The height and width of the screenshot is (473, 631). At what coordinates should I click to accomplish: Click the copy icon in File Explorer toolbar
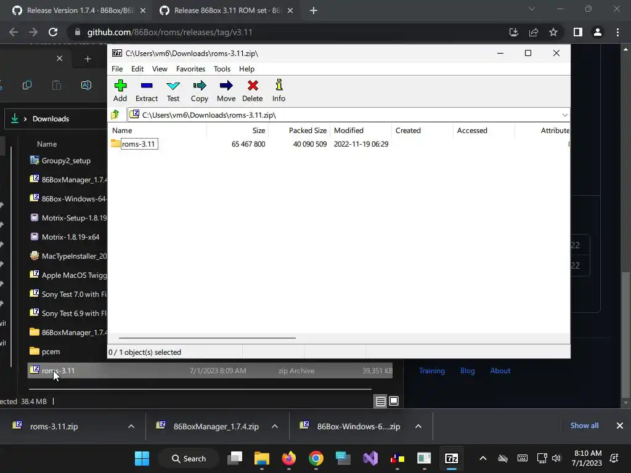tap(27, 85)
